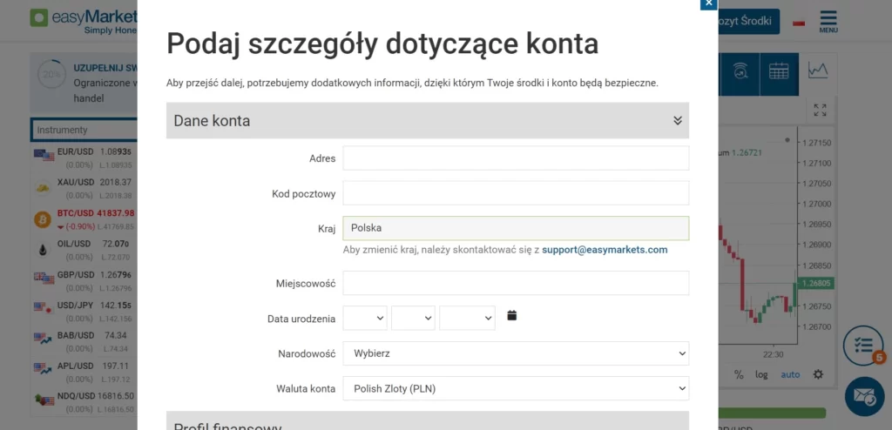Open the economic calendar grid icon

click(779, 71)
